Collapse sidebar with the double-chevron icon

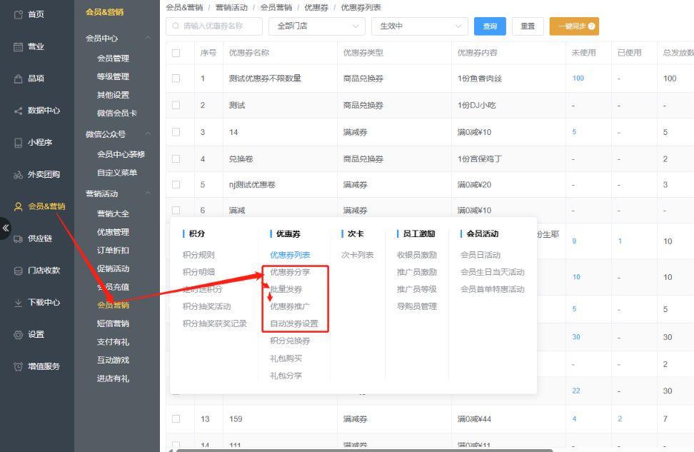5,228
